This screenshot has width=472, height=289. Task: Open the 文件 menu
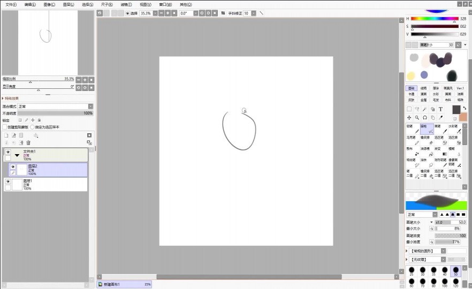(x=11, y=4)
